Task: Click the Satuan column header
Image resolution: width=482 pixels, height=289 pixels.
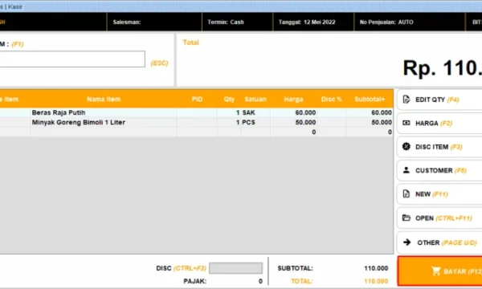Action: coord(255,100)
